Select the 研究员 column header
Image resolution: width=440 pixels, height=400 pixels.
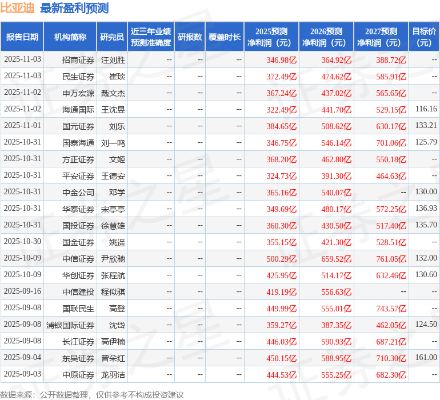(112, 37)
